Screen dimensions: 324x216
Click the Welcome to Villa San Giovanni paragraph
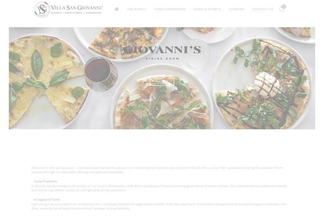click(x=157, y=170)
